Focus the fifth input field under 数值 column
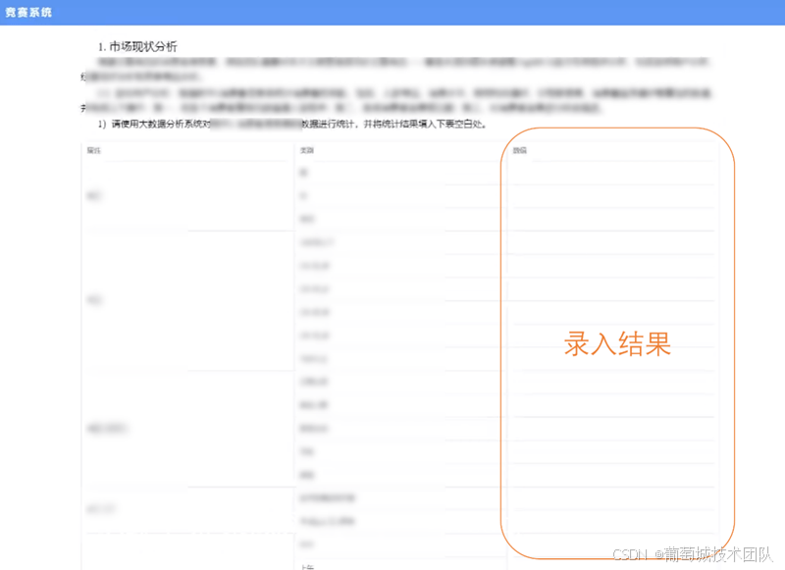The image size is (785, 570). coord(612,266)
